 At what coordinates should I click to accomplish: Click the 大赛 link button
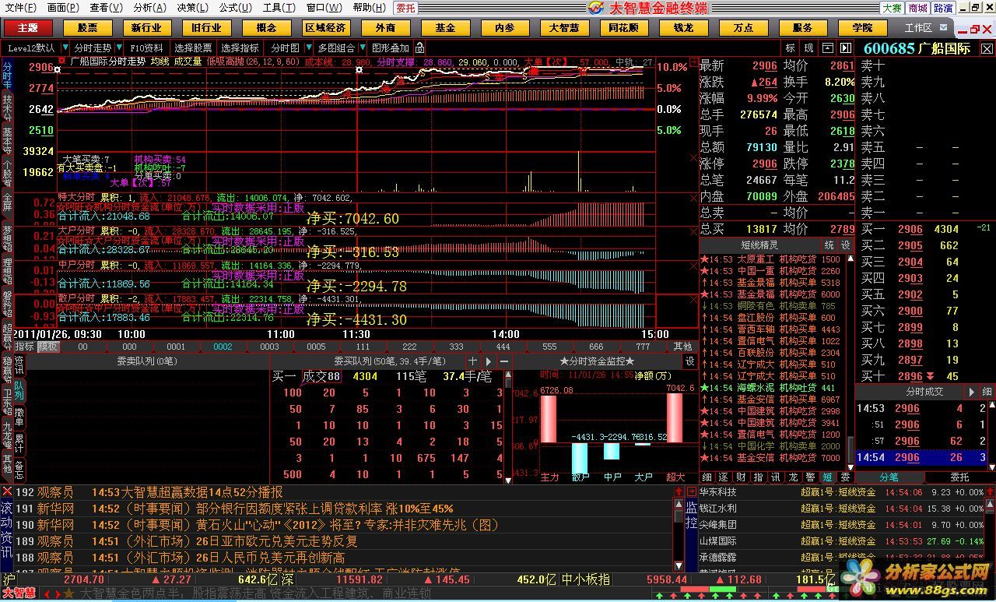(x=892, y=8)
